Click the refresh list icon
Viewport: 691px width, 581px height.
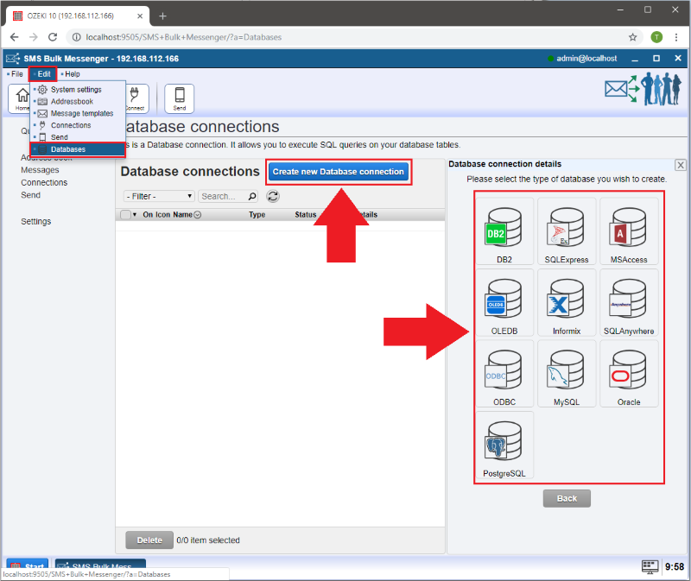click(x=273, y=197)
